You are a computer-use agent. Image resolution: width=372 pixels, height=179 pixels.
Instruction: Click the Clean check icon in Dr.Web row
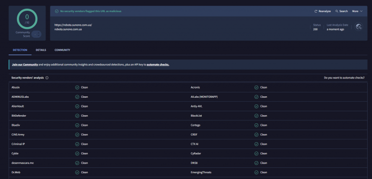pyautogui.click(x=77, y=172)
